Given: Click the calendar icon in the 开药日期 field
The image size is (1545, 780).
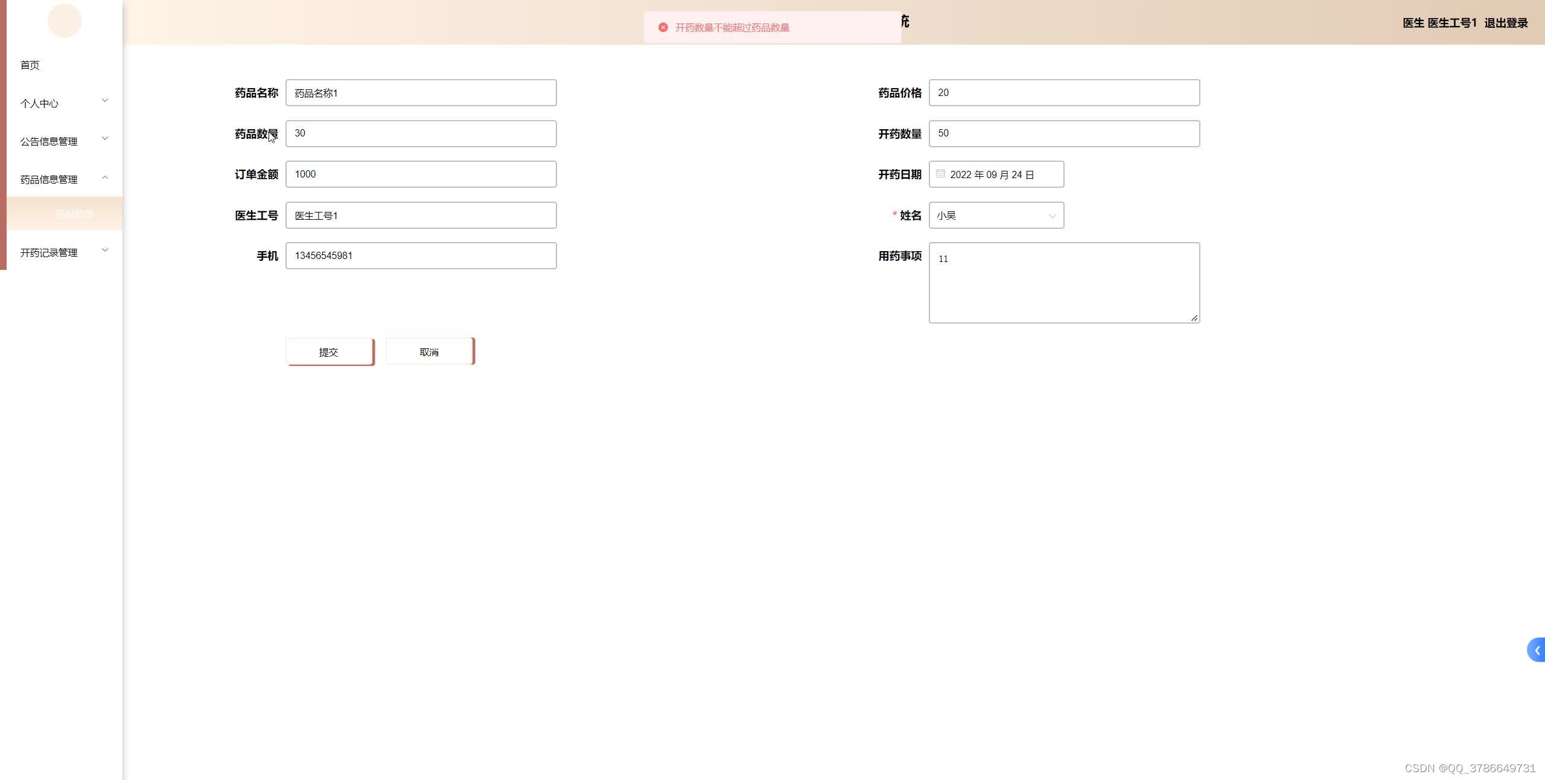Looking at the screenshot, I should pos(940,174).
